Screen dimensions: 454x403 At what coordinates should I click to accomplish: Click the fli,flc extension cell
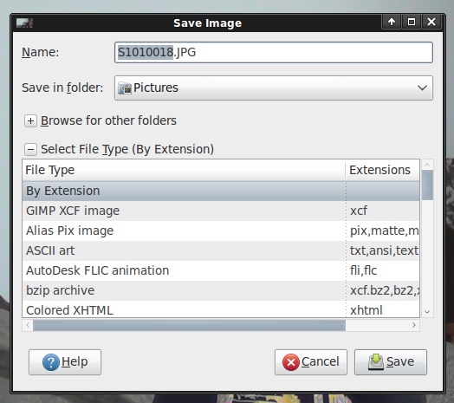(383, 270)
